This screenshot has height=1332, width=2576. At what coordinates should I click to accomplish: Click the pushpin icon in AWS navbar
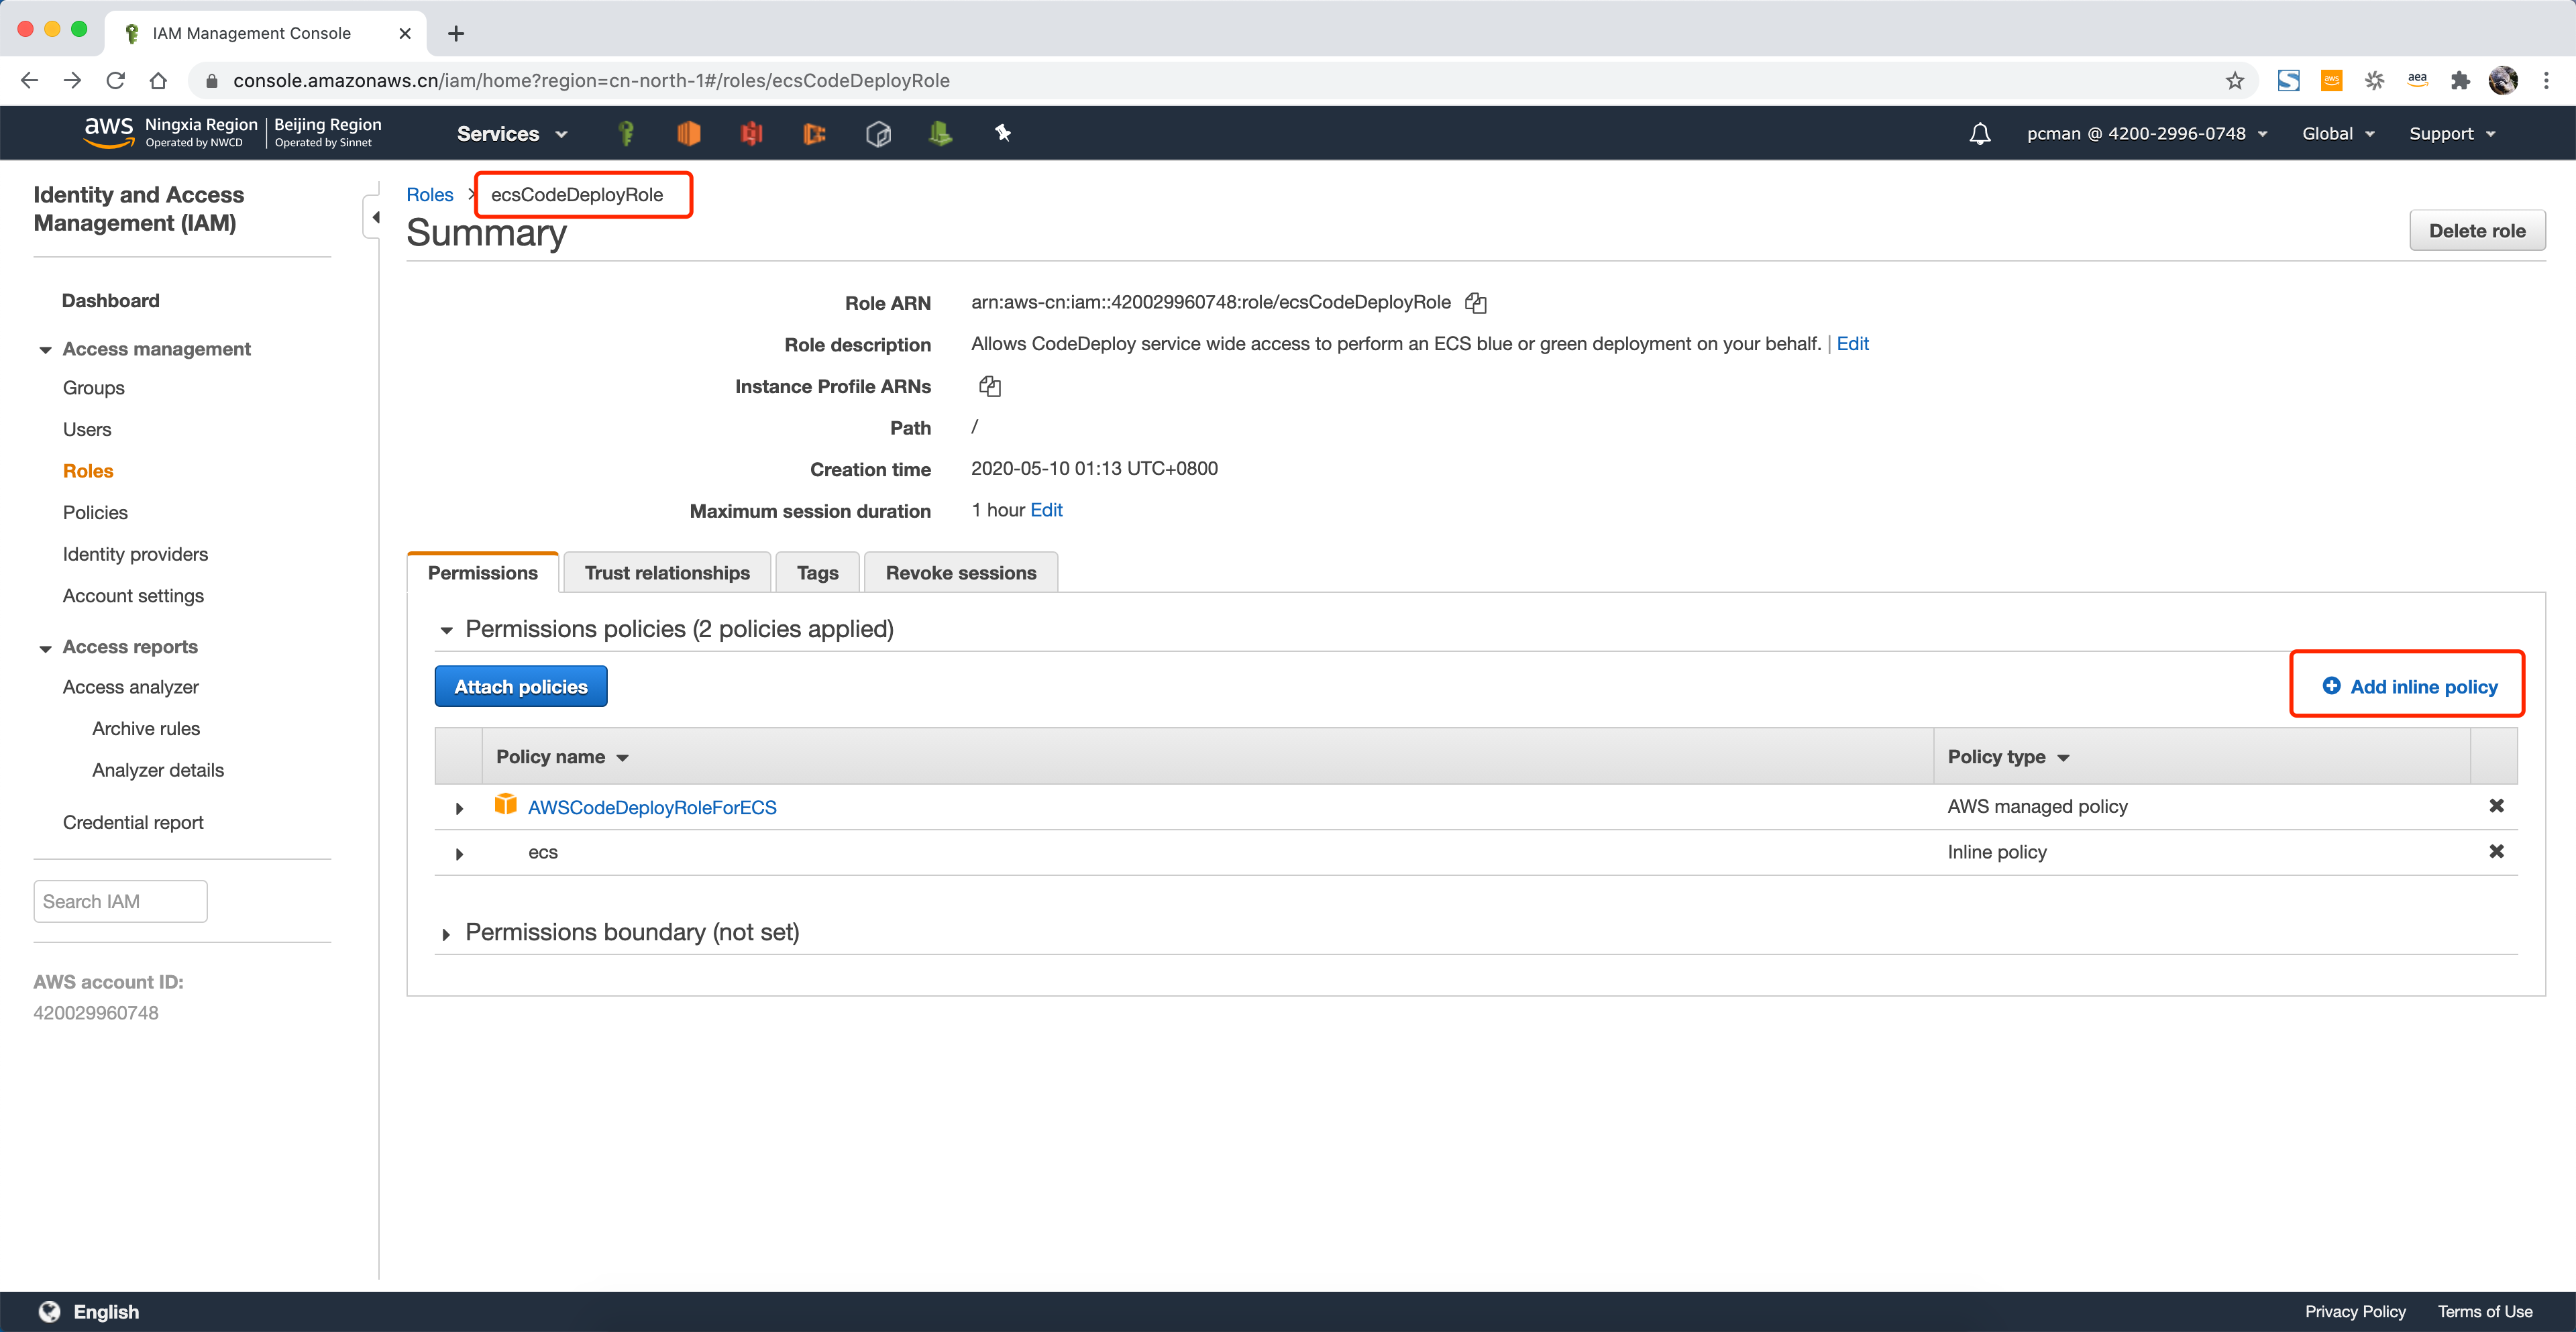point(1003,133)
